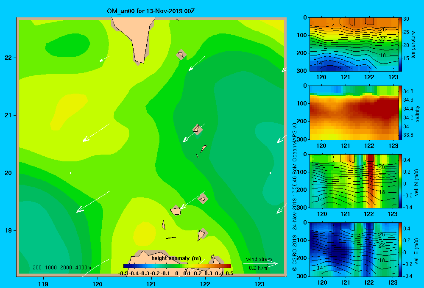
Task: Click latitude label 19 on main map
Action: coord(8,230)
